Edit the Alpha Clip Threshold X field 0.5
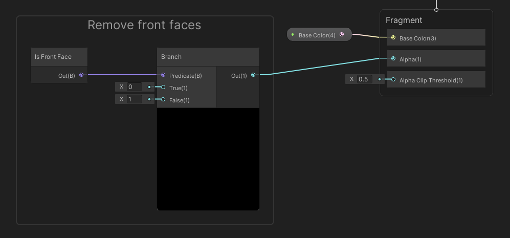This screenshot has height=238, width=510. 365,79
